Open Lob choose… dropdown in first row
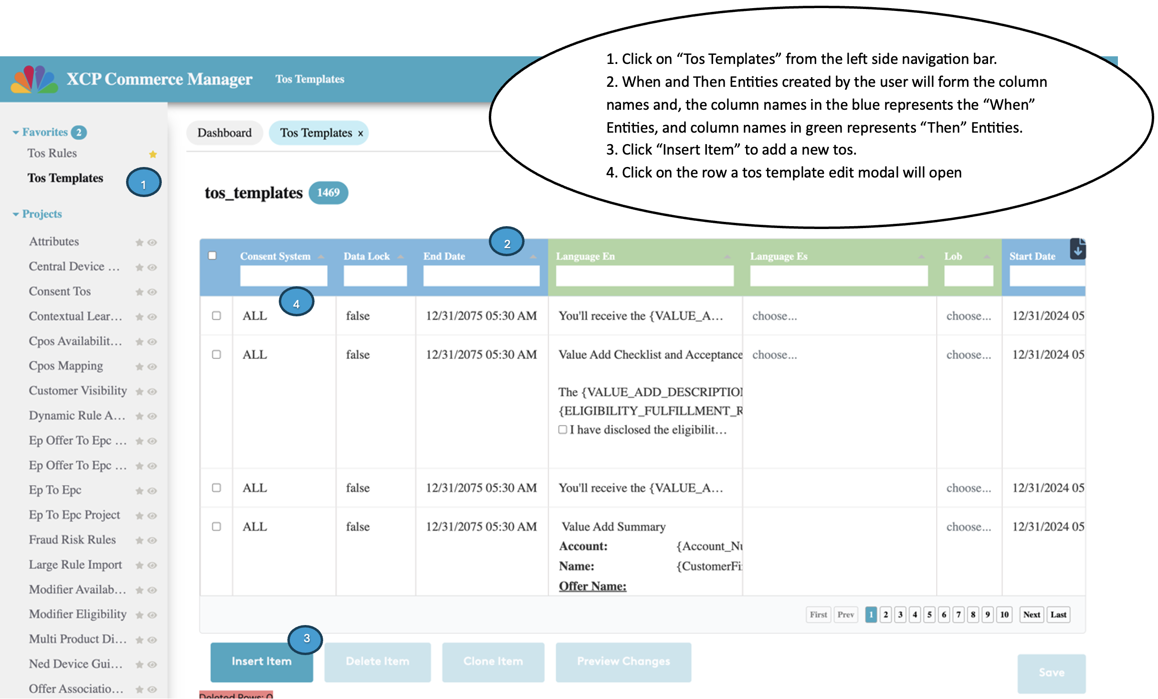The height and width of the screenshot is (699, 1158). 969,316
